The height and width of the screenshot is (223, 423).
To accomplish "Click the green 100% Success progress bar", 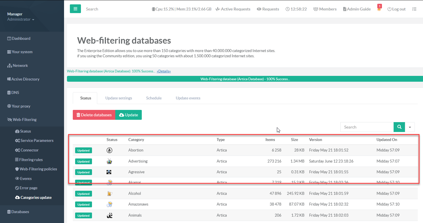I will click(x=245, y=79).
